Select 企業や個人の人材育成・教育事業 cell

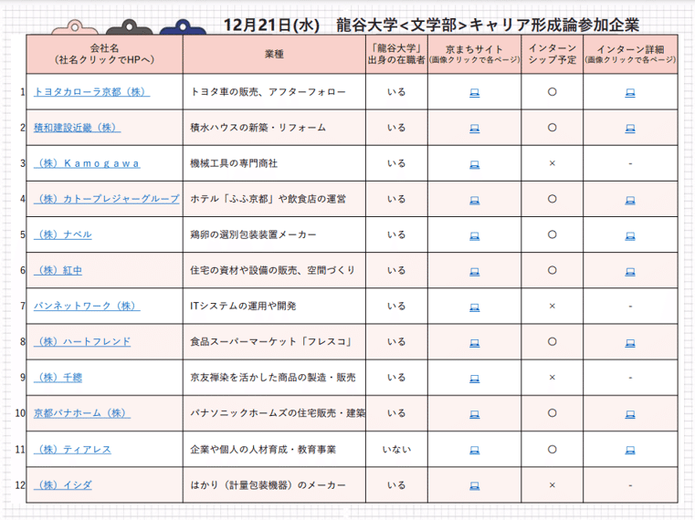pos(274,450)
